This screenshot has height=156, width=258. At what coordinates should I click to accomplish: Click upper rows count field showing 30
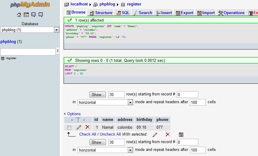[116, 94]
